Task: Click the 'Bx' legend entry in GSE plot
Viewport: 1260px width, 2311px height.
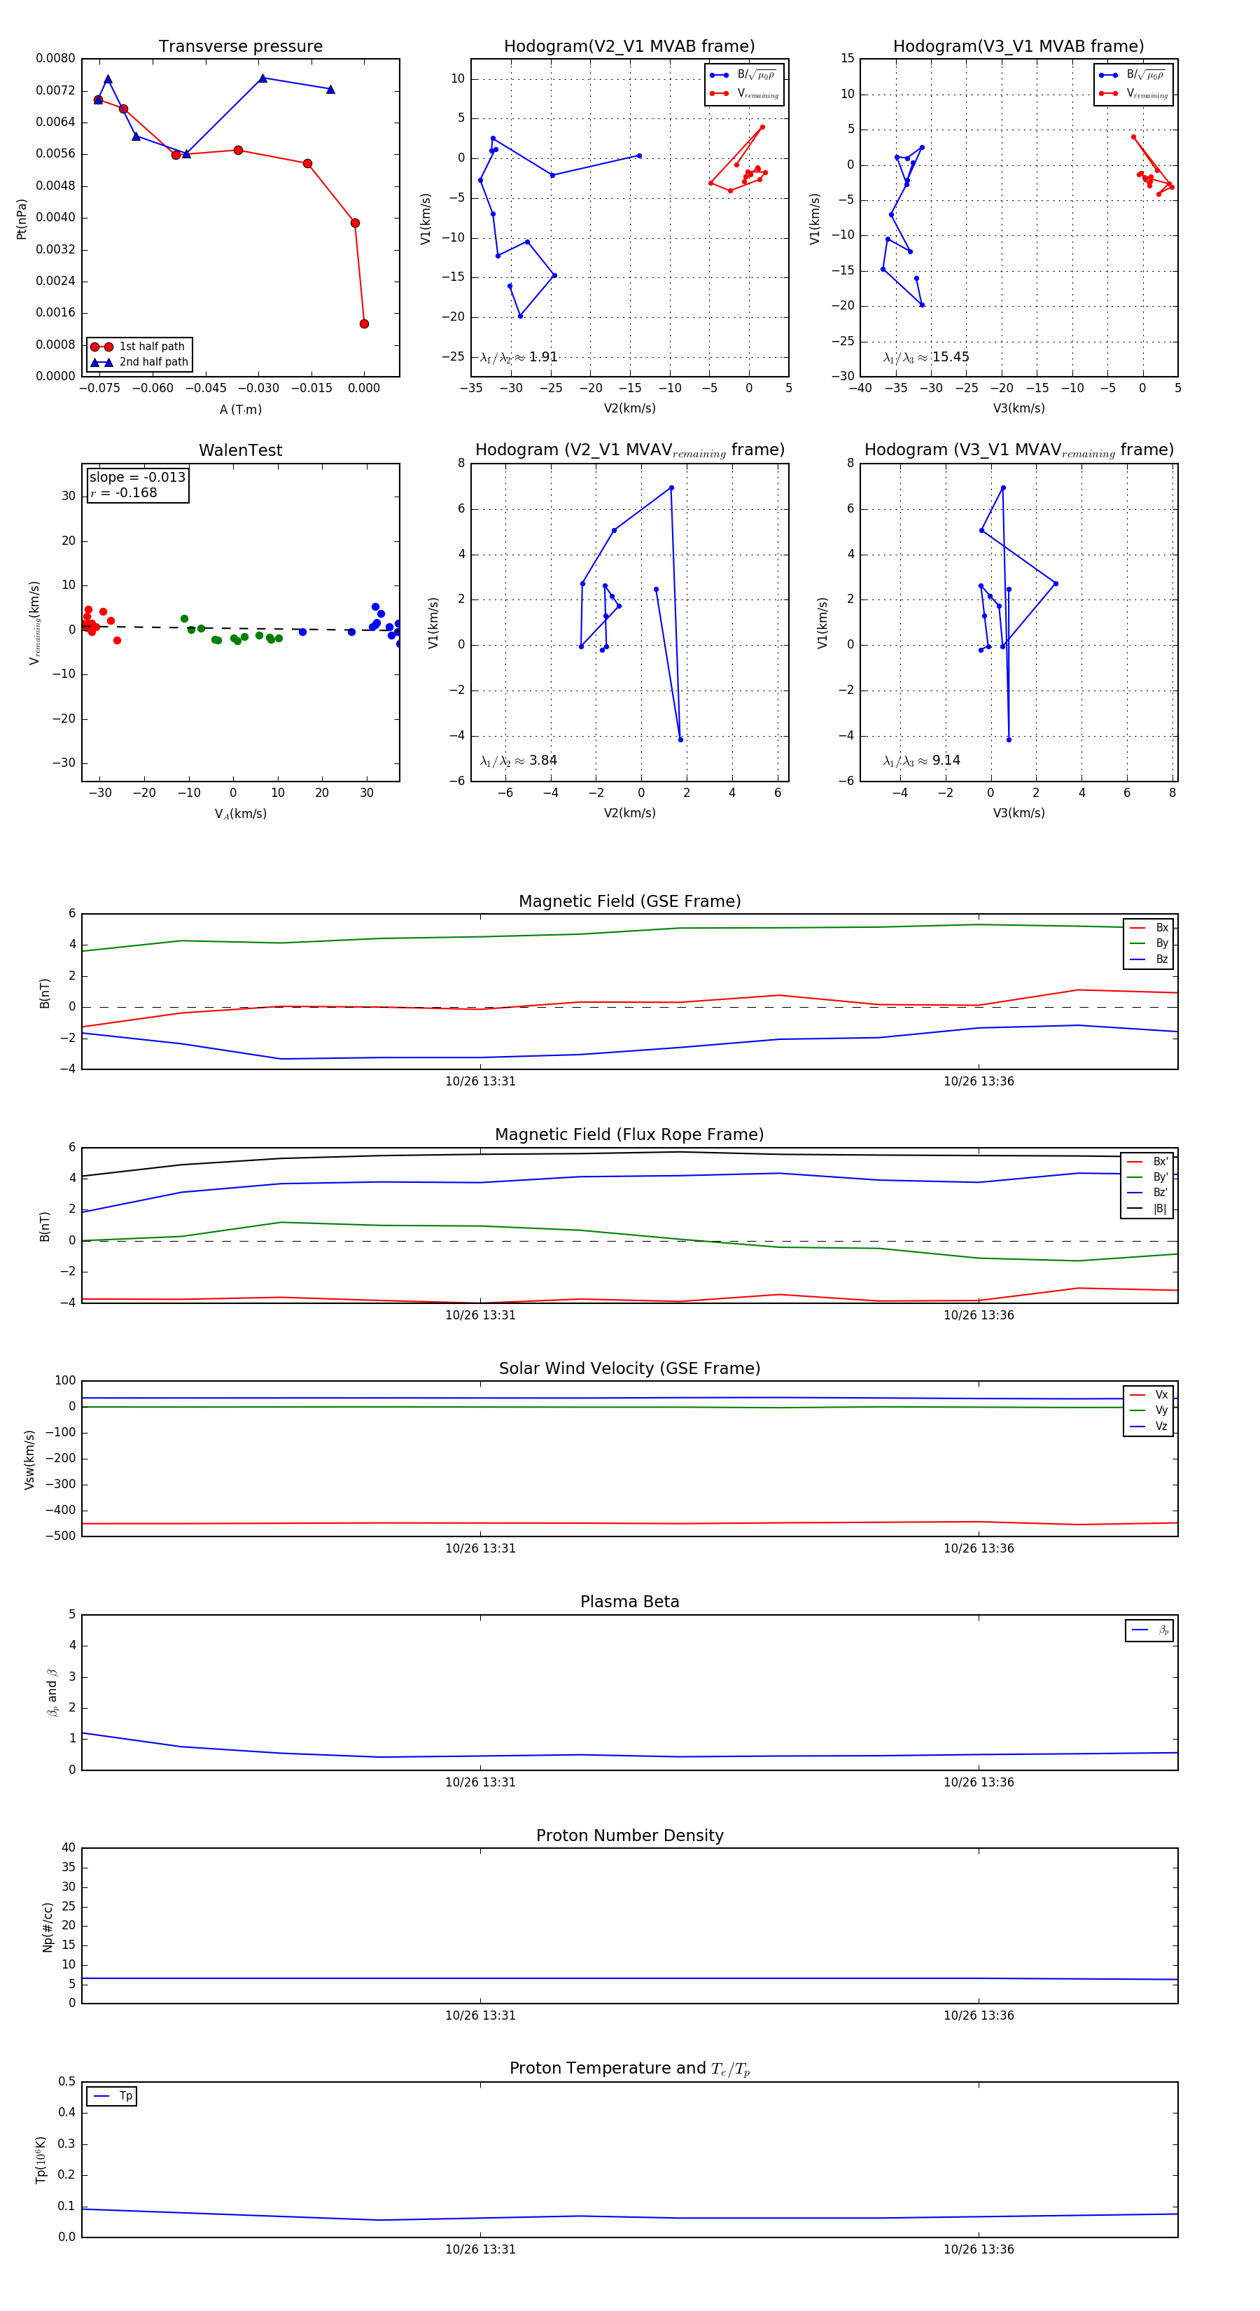Action: coord(1149,928)
